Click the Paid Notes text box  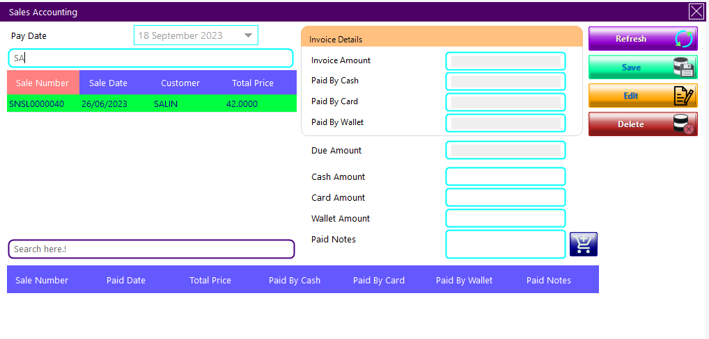[x=505, y=244]
